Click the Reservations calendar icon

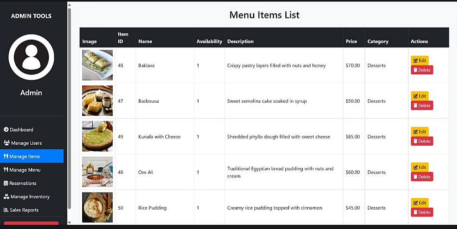coord(6,183)
